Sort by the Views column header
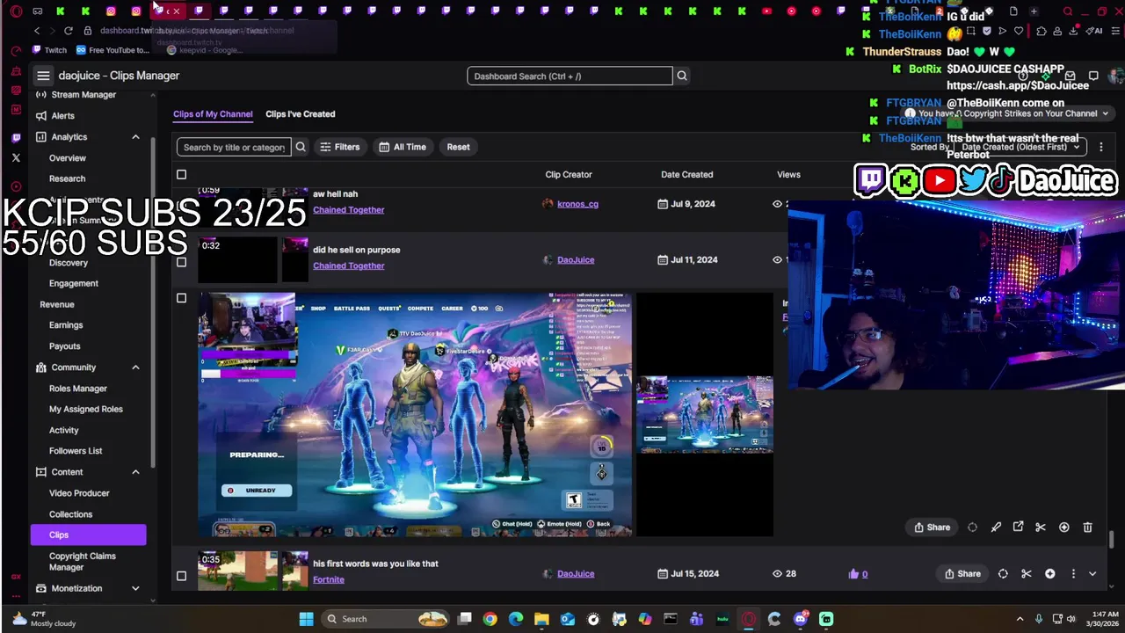 tap(788, 175)
